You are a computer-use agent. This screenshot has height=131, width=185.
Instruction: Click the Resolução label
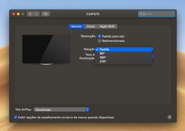[x=88, y=36]
